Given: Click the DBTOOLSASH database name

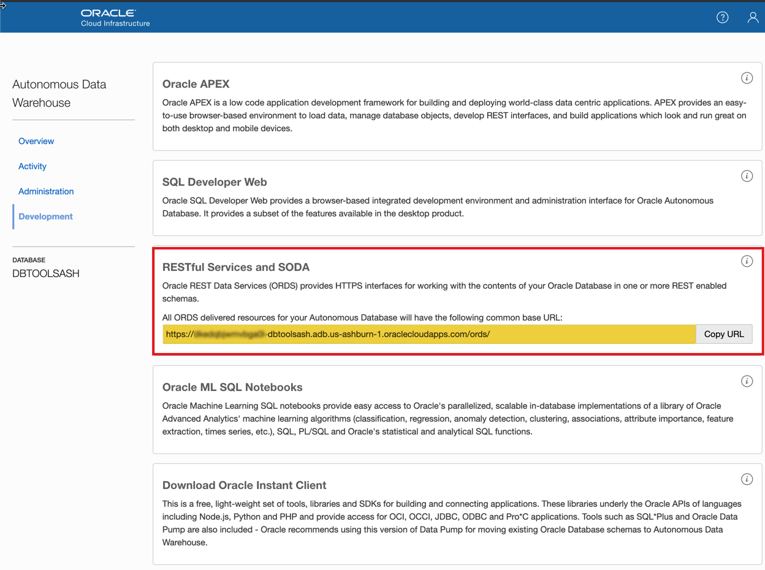Looking at the screenshot, I should (46, 273).
